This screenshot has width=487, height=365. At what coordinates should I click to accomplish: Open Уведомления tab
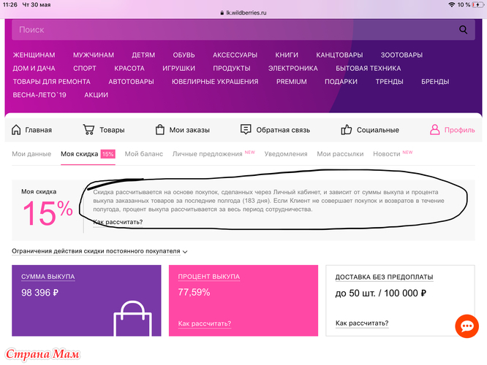tap(286, 154)
